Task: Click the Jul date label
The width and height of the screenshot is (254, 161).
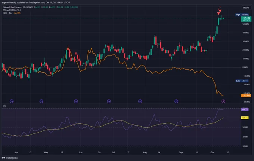Action: (x=114, y=152)
